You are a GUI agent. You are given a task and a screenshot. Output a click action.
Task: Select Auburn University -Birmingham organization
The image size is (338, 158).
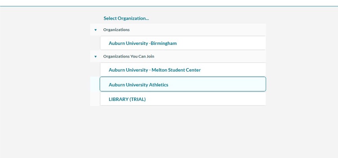[x=183, y=43]
